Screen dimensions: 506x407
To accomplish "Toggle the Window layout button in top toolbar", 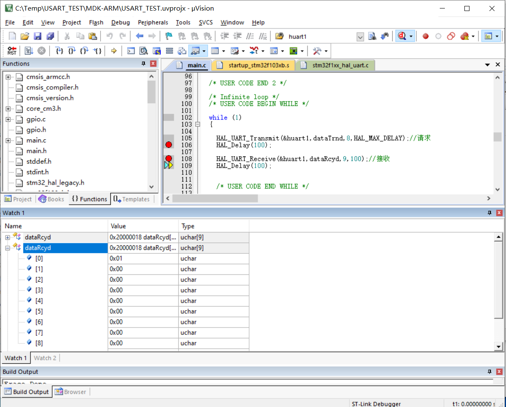I will point(488,36).
